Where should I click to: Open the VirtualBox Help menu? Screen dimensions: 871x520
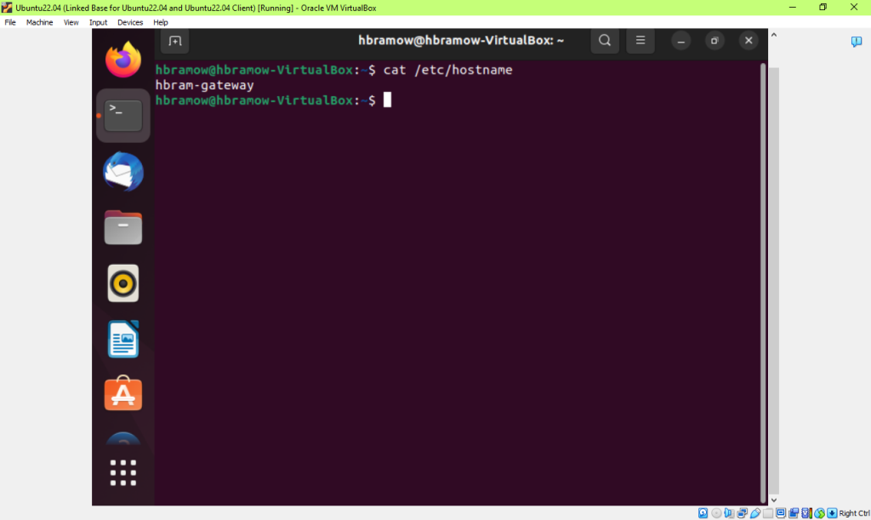pos(161,22)
